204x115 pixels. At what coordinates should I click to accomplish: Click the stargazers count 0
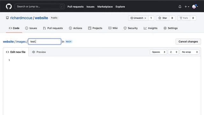tap(172, 18)
